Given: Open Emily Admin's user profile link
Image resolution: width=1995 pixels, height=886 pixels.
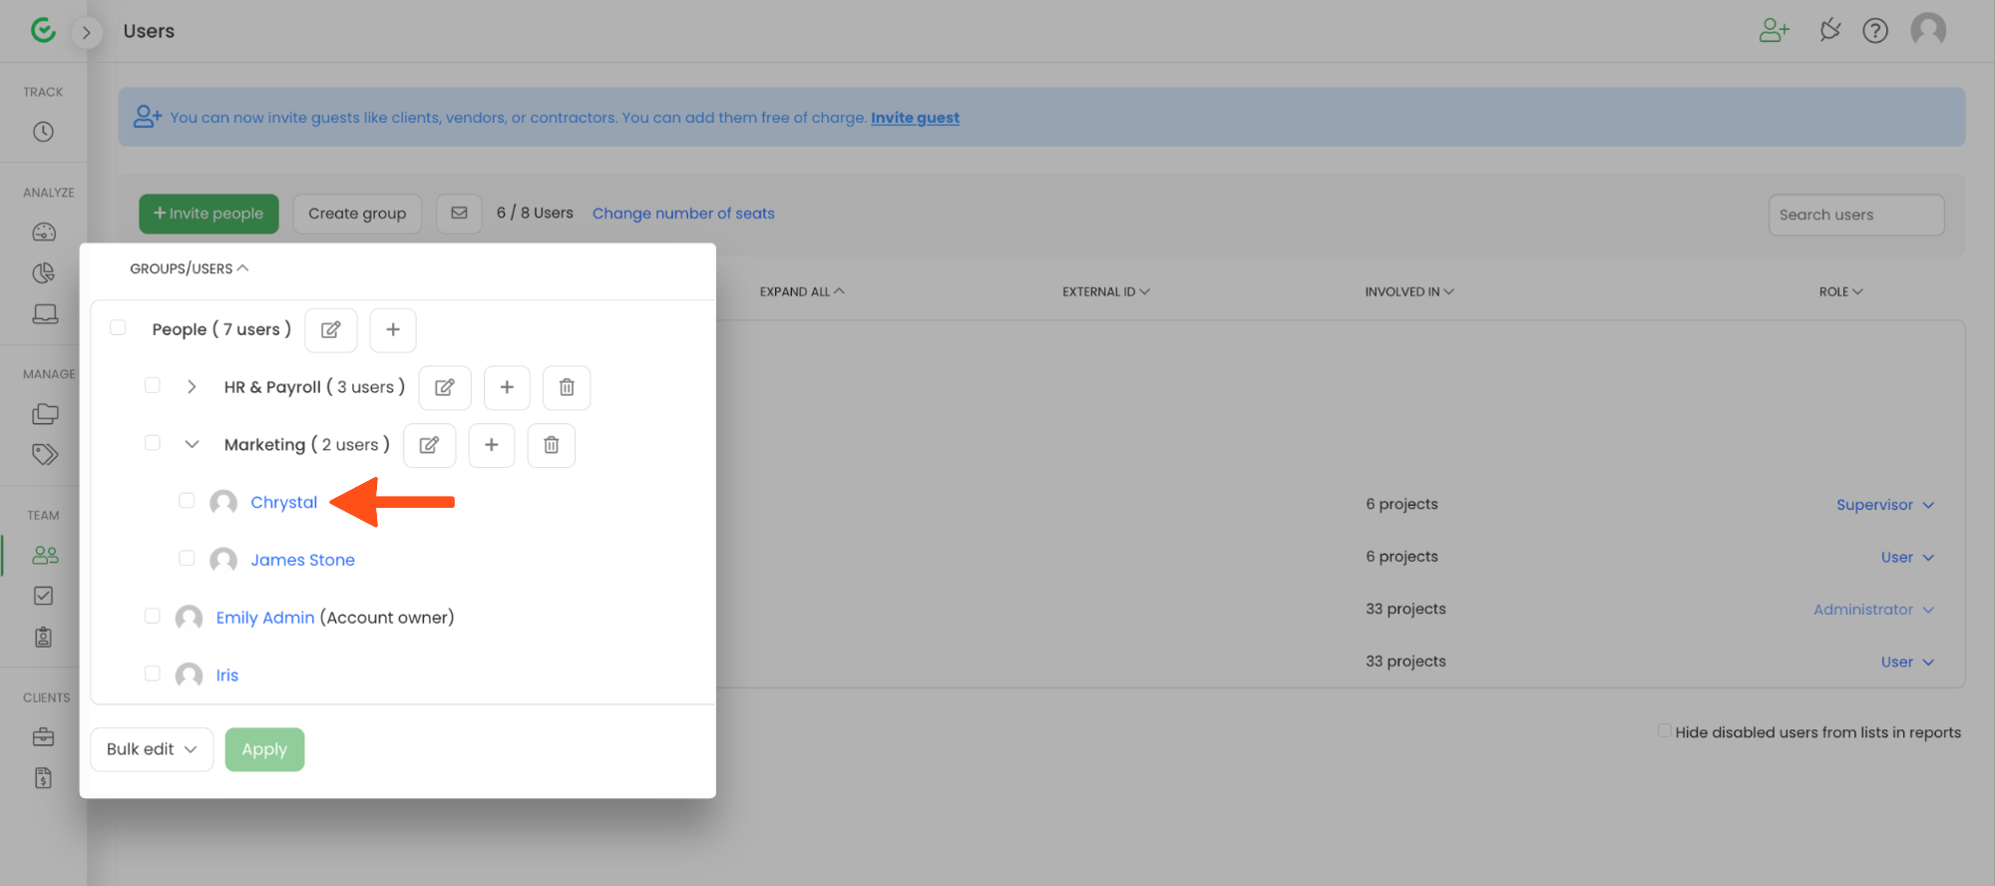Looking at the screenshot, I should (265, 618).
